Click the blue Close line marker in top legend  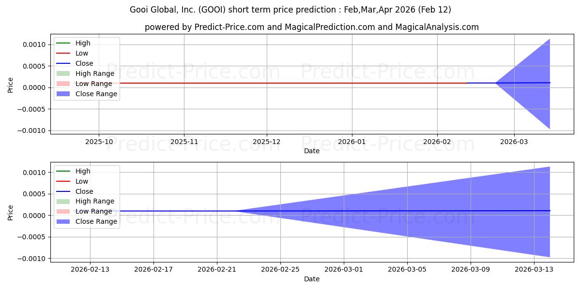coord(63,63)
